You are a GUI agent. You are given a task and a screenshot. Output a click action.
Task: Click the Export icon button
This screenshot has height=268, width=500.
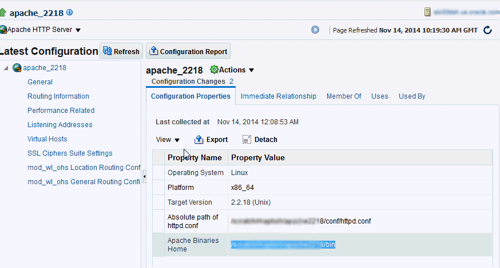click(199, 139)
